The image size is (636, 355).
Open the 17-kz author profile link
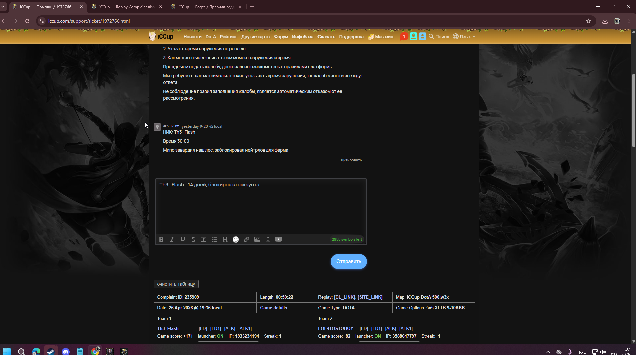click(x=175, y=126)
